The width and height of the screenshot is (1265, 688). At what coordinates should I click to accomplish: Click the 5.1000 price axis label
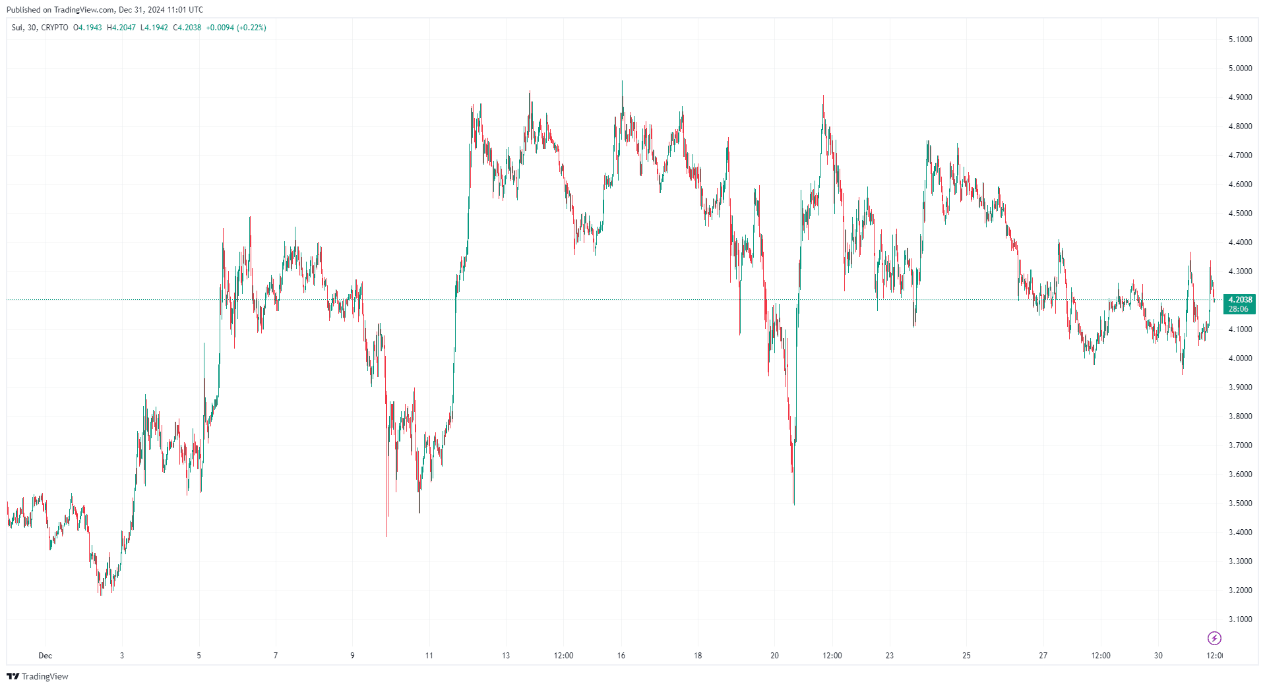pos(1240,40)
